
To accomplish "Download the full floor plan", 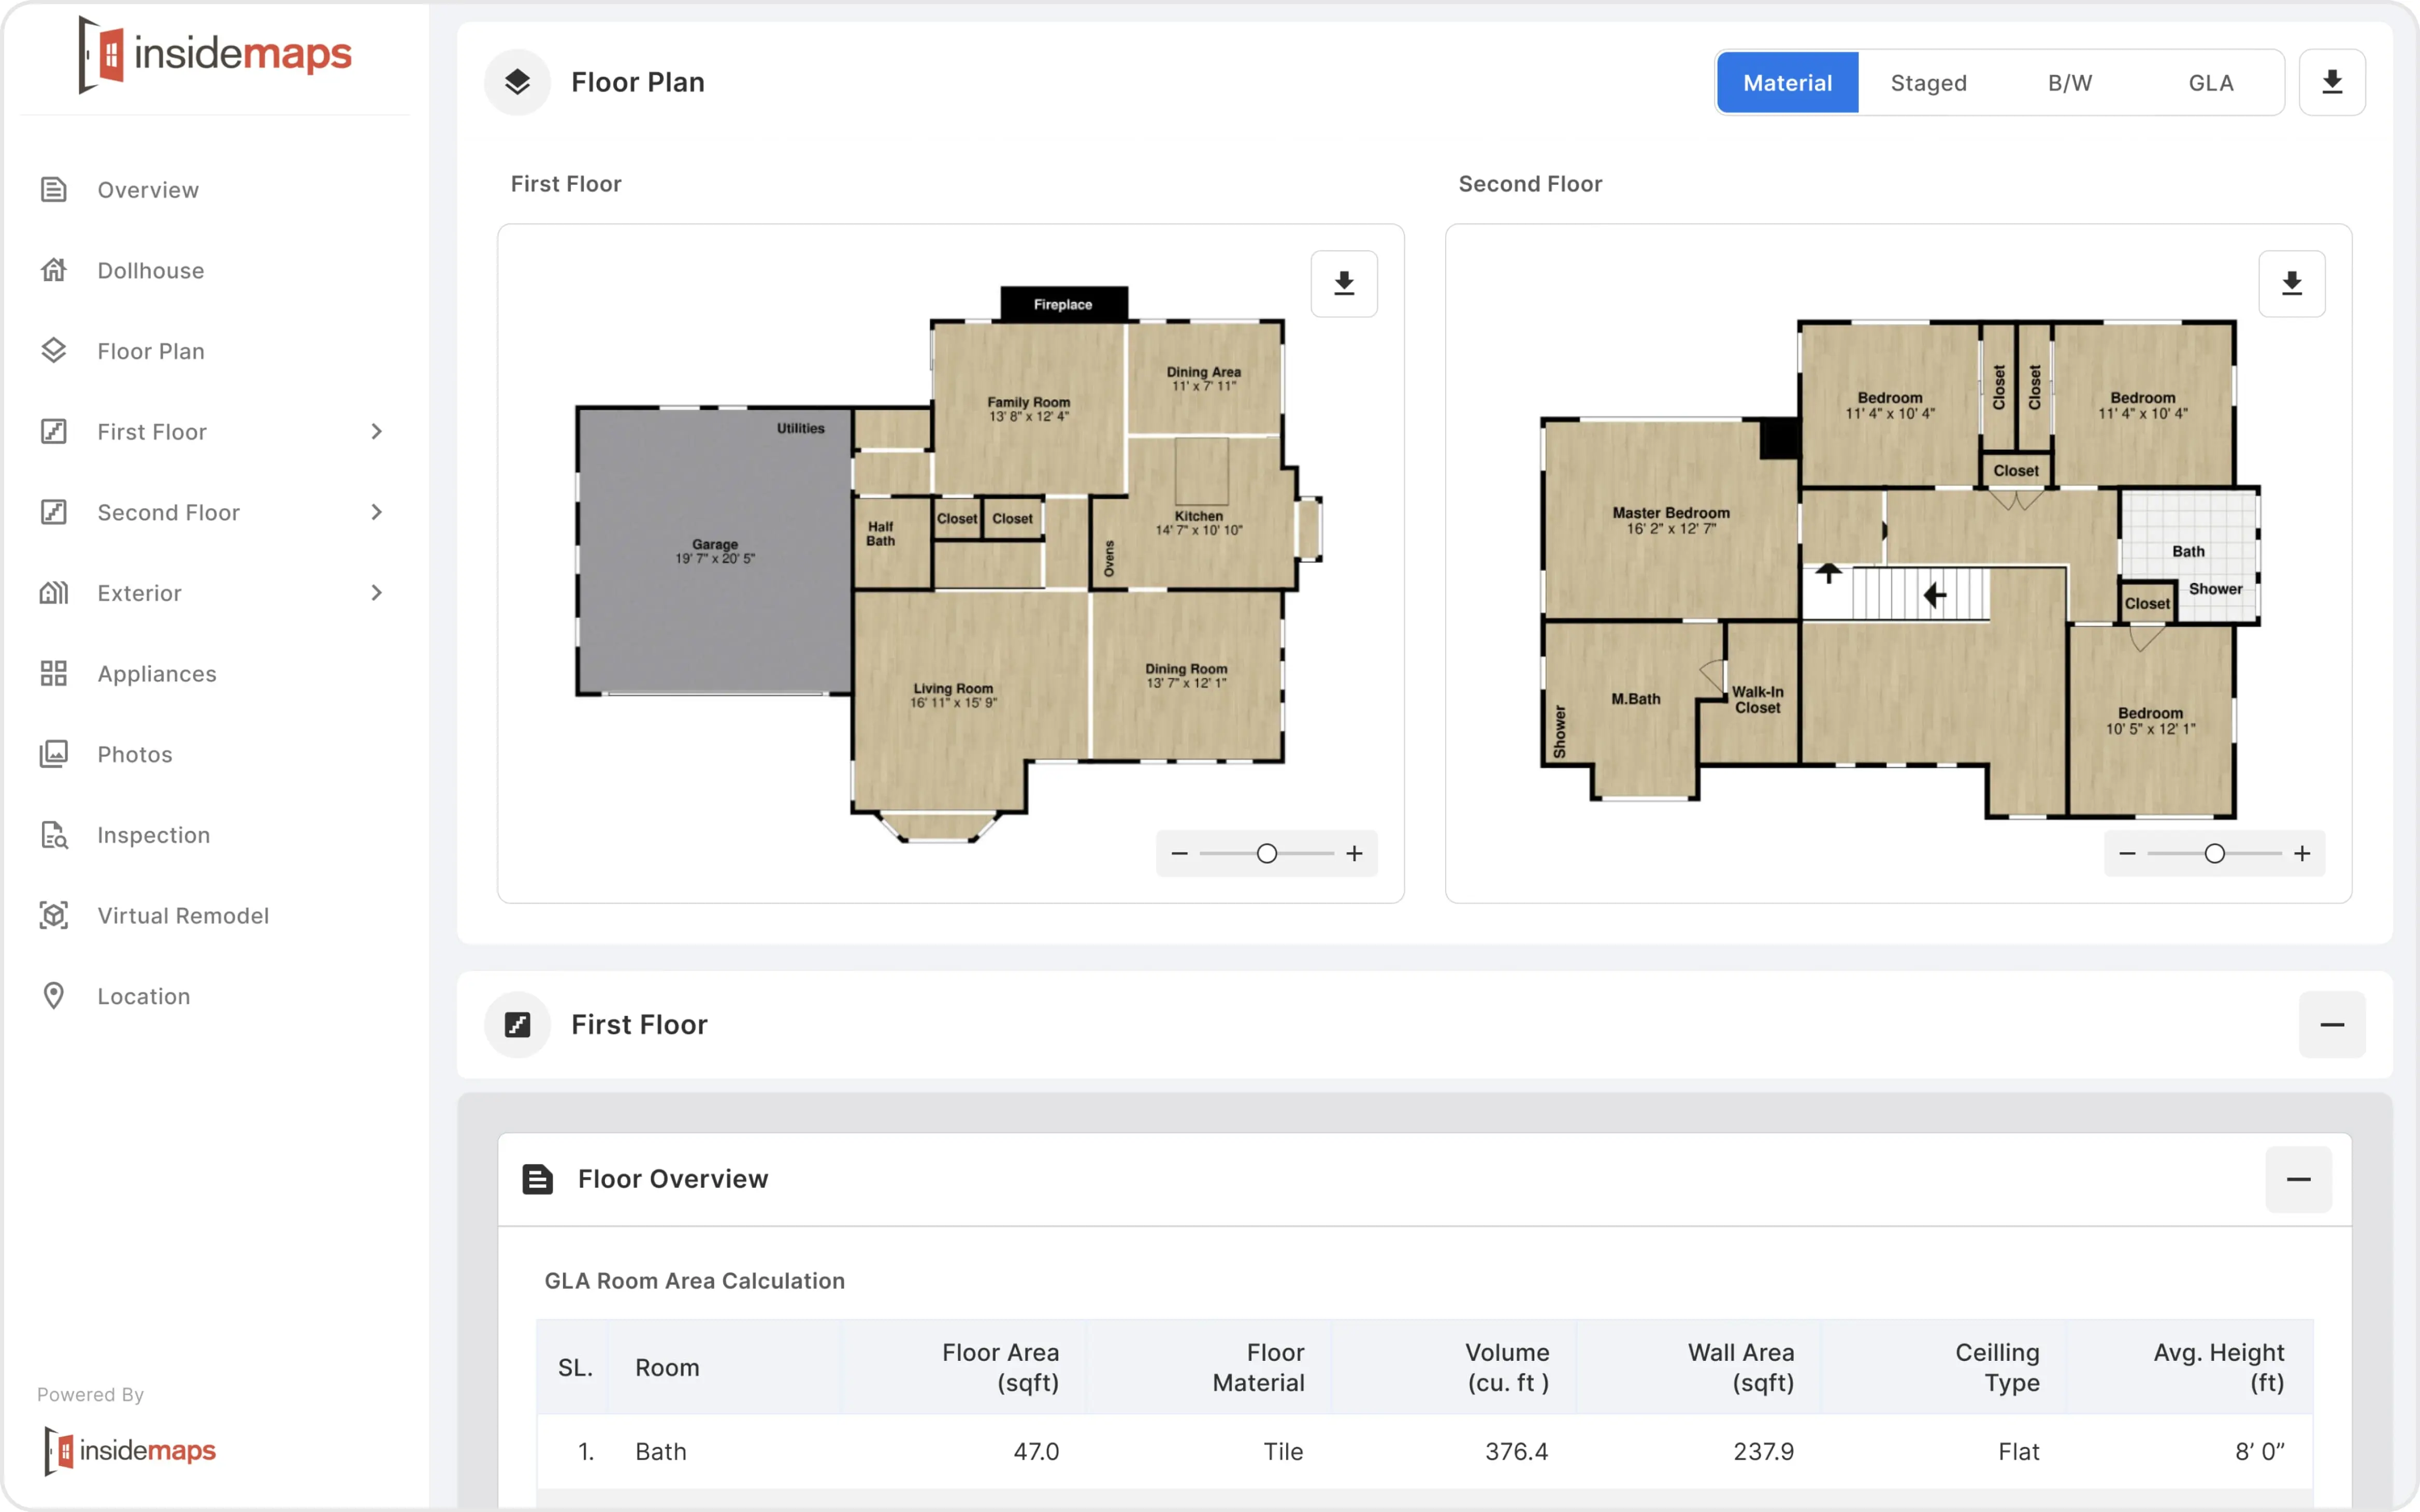I will tap(2331, 82).
